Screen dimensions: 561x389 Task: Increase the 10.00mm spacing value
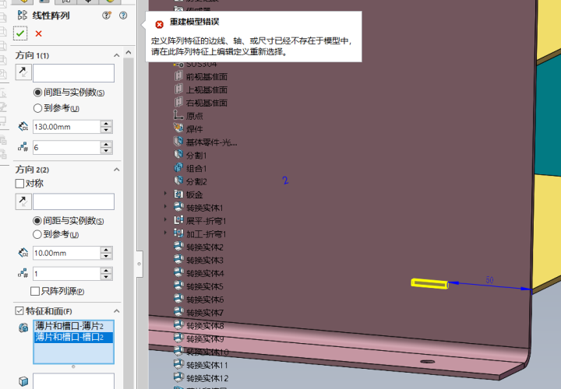(x=106, y=250)
